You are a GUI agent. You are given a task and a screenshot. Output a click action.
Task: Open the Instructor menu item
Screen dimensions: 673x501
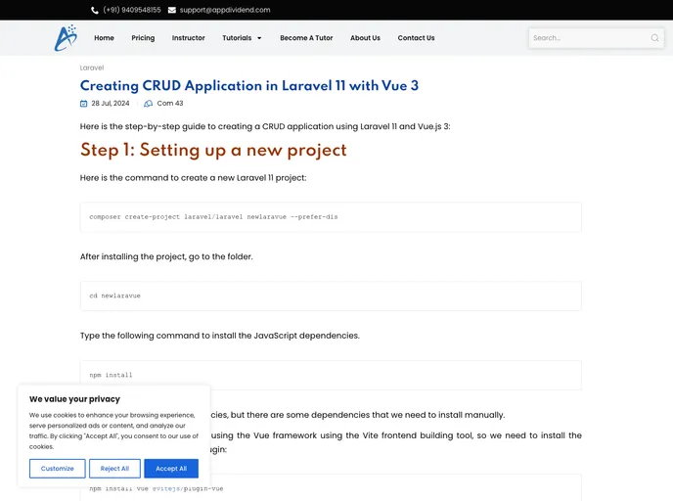tap(189, 38)
